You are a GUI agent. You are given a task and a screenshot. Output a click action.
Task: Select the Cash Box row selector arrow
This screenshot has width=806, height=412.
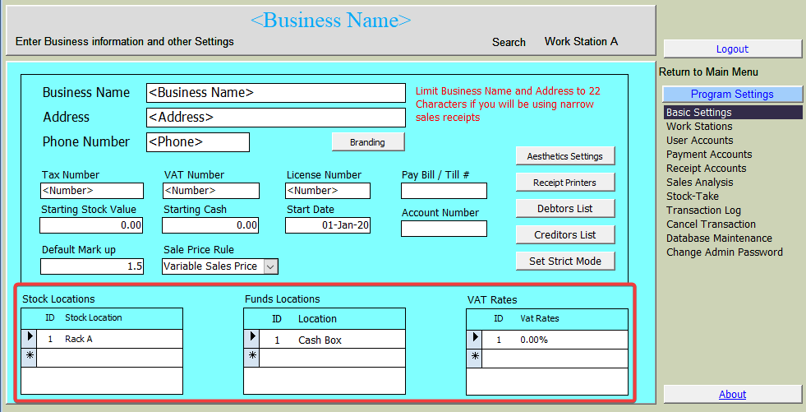pyautogui.click(x=252, y=339)
